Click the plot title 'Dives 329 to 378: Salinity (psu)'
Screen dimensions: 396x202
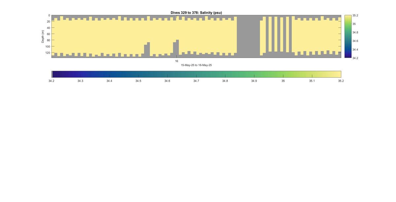click(196, 13)
